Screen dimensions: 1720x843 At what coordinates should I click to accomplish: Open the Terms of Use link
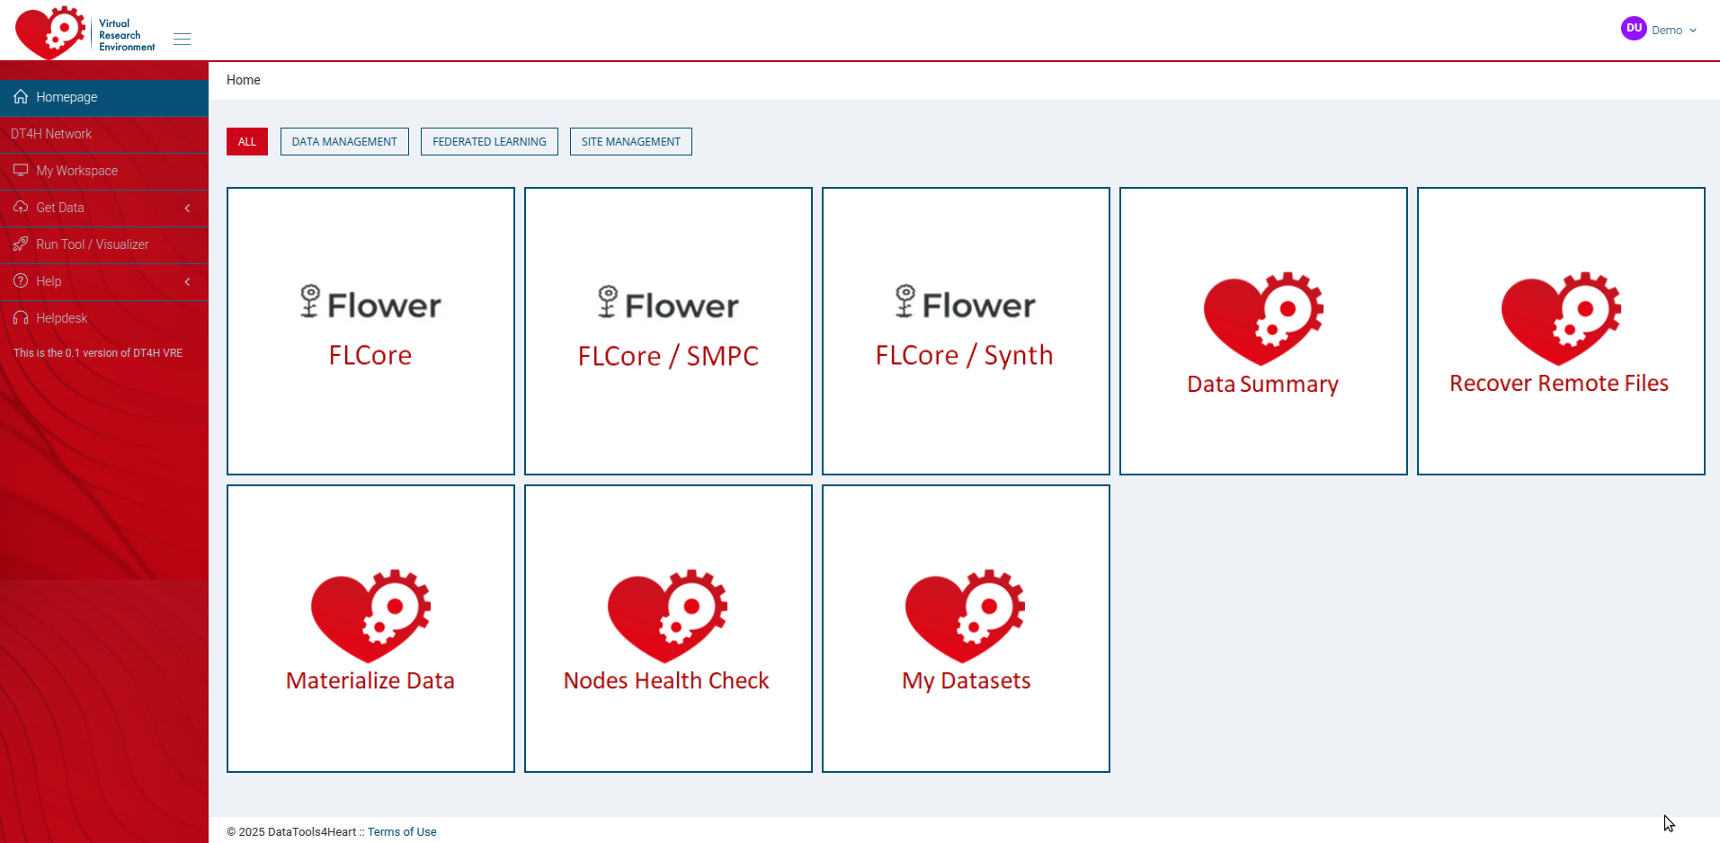[402, 832]
